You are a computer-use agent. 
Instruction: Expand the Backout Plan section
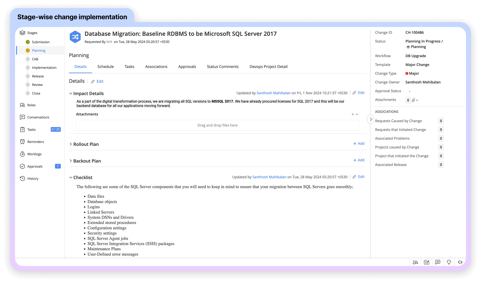pyautogui.click(x=71, y=161)
